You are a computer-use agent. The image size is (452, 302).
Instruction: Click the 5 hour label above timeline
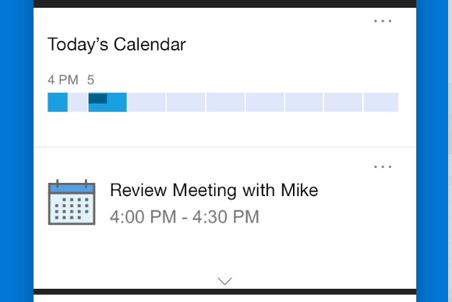90,79
